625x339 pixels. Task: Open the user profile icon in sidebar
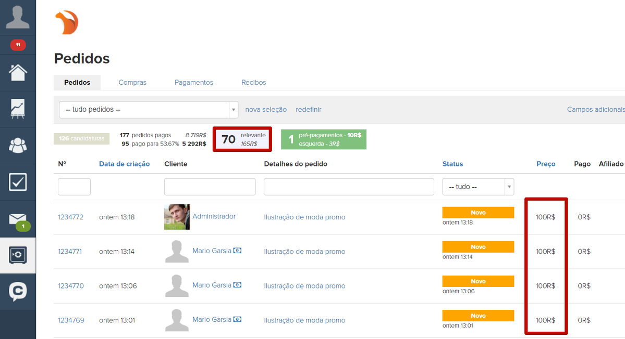[18, 17]
